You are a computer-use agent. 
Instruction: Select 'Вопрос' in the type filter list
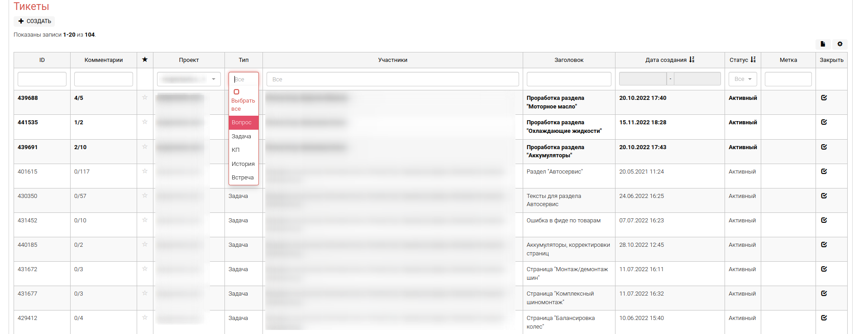coord(242,122)
